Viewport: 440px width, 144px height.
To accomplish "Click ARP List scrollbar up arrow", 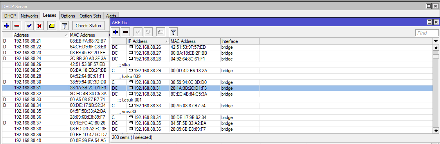I will [436, 48].
